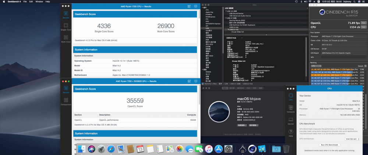Open Comparison view in RX560D GPU window

(x=66, y=101)
